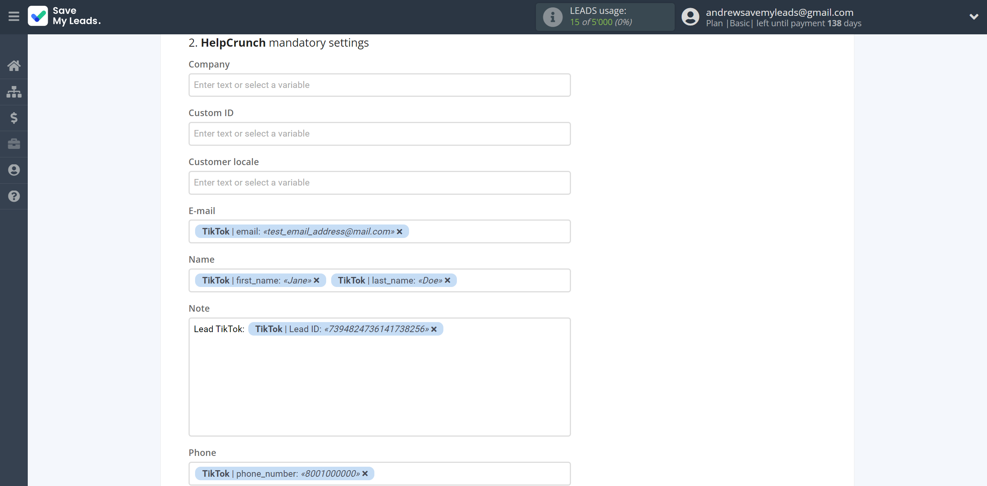
Task: Click the 'Lead TikTok:' note text
Action: [219, 329]
